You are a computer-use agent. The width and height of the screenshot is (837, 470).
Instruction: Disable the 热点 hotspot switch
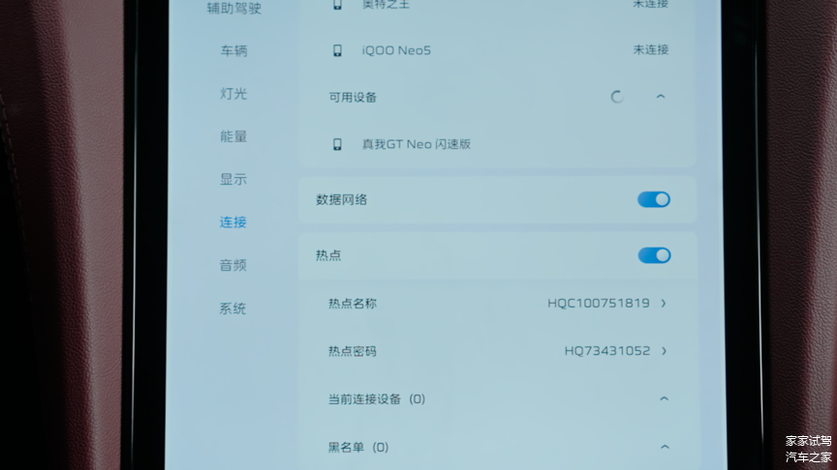click(x=654, y=255)
